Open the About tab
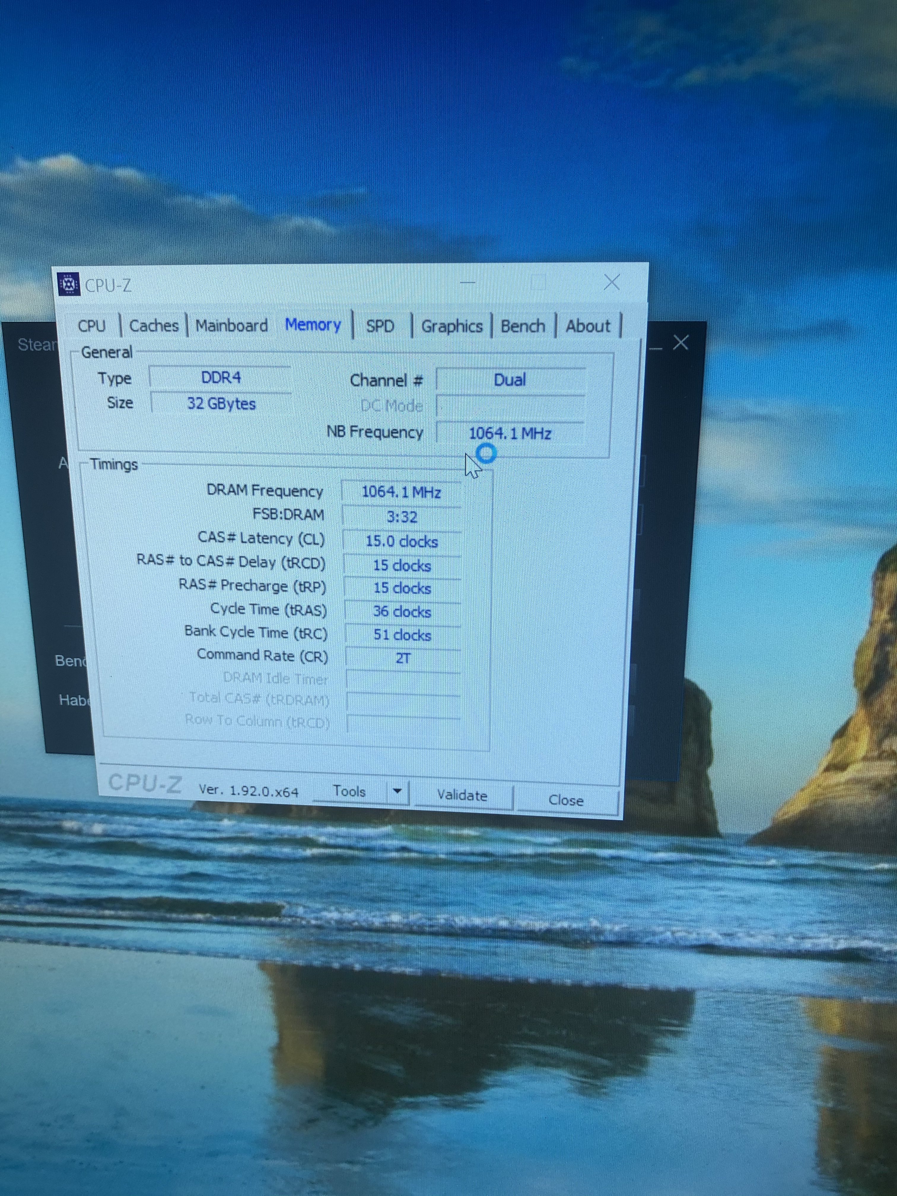The image size is (897, 1196). point(588,326)
